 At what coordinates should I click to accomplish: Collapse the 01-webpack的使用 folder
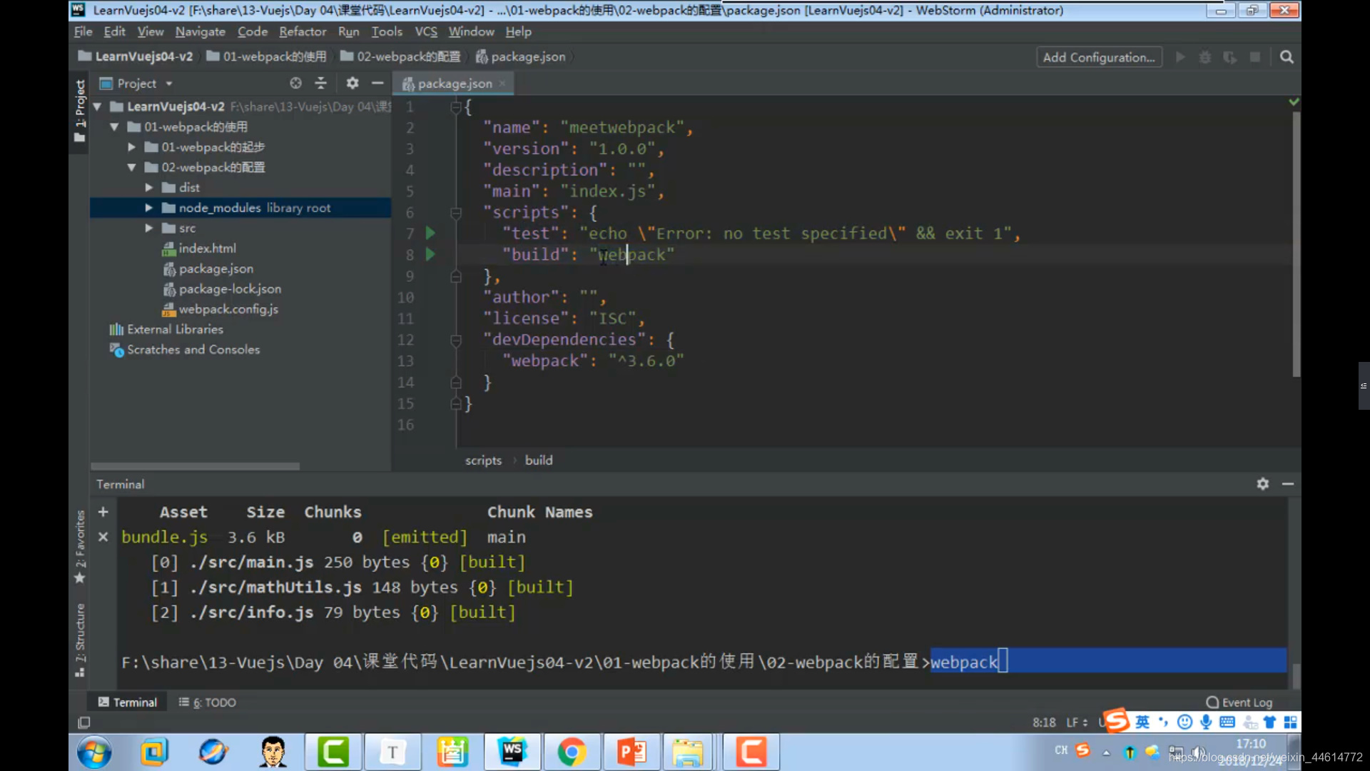click(114, 127)
